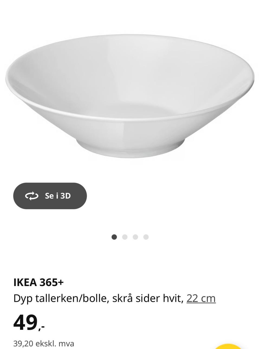
Task: Open the 22 cm size link
Action: [x=201, y=298]
